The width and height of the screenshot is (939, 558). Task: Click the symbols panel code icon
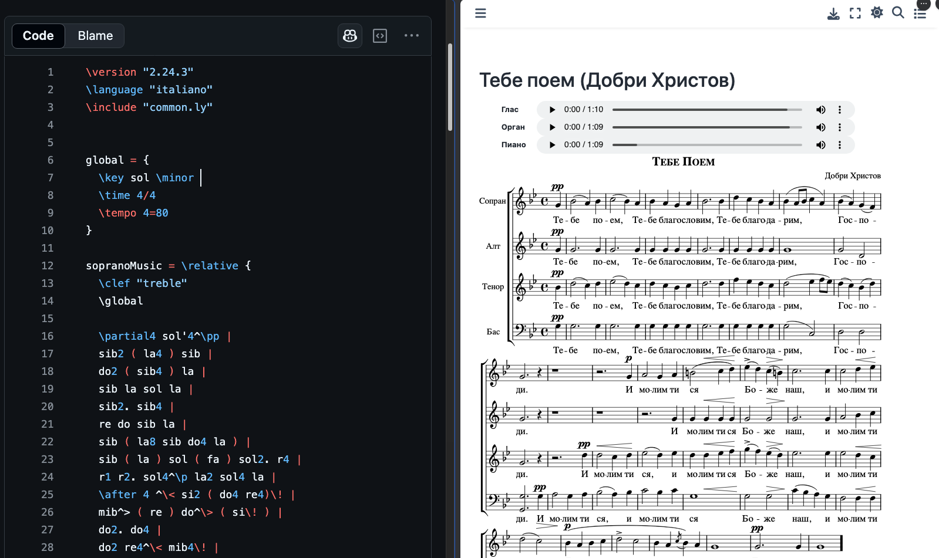(380, 36)
